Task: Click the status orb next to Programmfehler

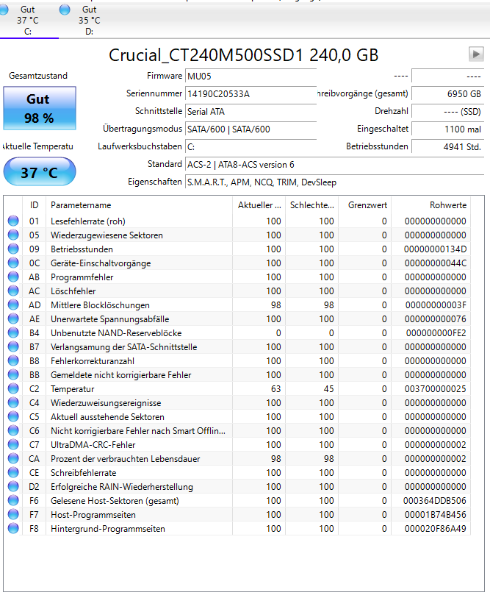Action: pyautogui.click(x=13, y=277)
